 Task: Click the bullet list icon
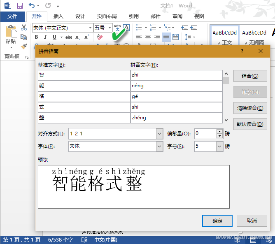click(139, 28)
